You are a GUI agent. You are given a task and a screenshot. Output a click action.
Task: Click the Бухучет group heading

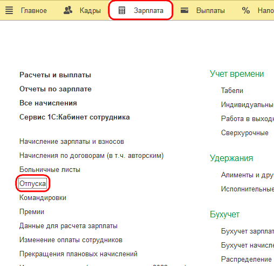[x=224, y=215]
